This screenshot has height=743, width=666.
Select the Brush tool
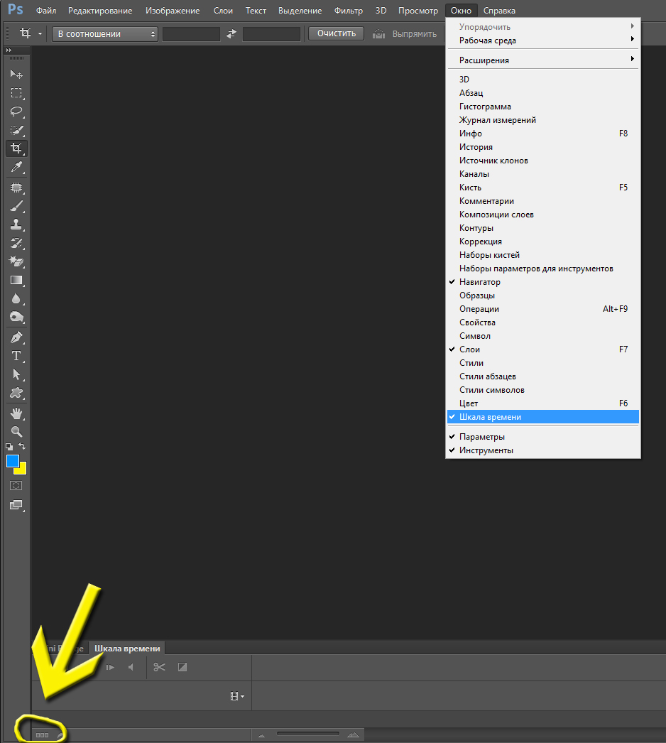point(16,206)
